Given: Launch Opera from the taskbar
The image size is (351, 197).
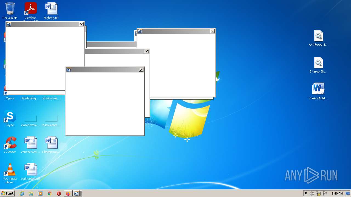Looking at the screenshot, I should [x=59, y=193].
